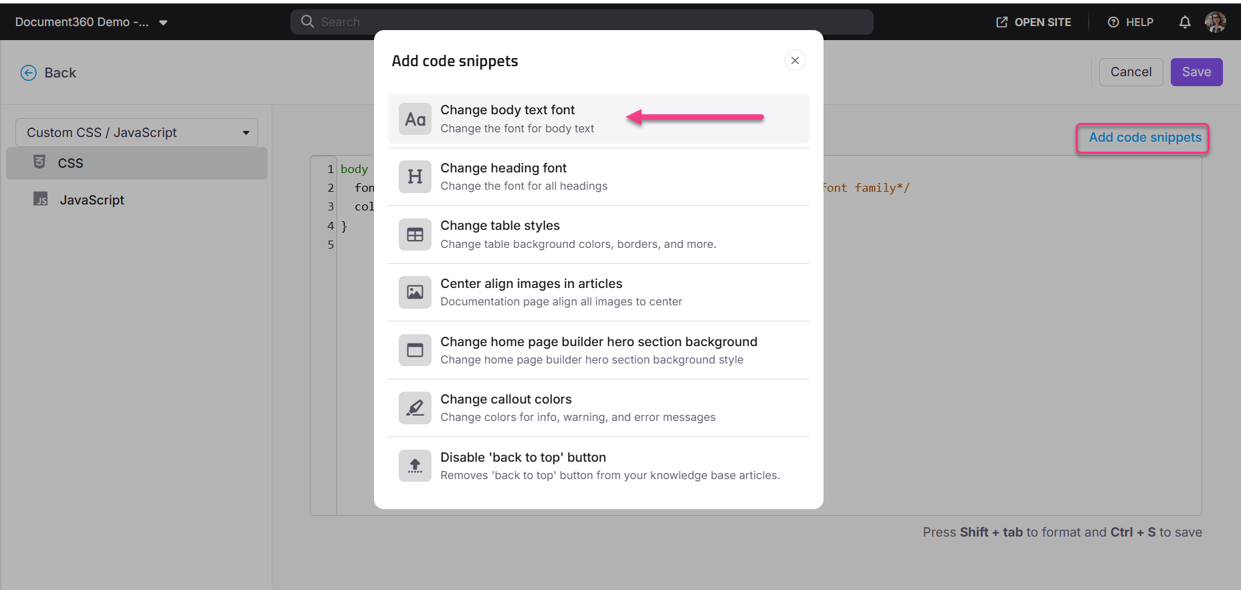Close the Add code snippets dialog
Image resolution: width=1241 pixels, height=590 pixels.
(x=795, y=61)
